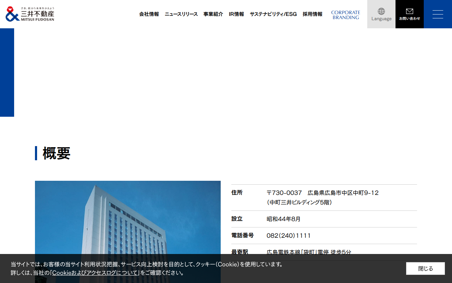Viewport: 452px width, 283px height.
Task: Select the 住所 label
Action: coord(237,193)
